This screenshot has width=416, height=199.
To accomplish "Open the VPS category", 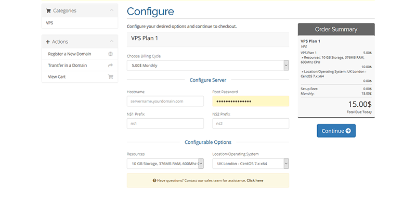I will point(49,23).
